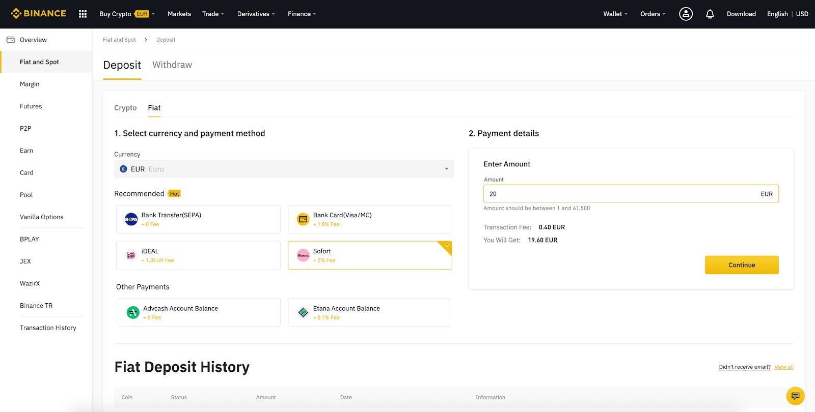815x412 pixels.
Task: Open the user account profile icon
Action: pos(686,14)
